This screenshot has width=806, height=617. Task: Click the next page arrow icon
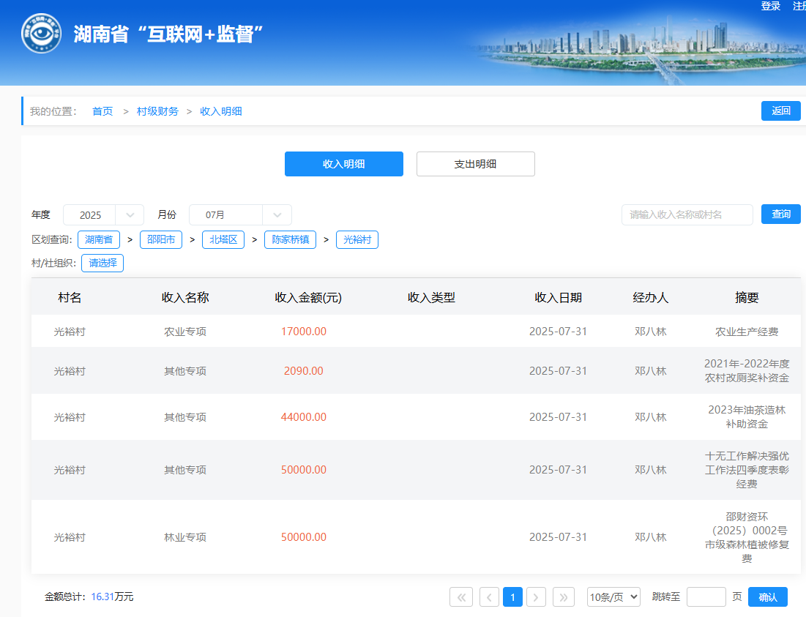click(x=536, y=597)
